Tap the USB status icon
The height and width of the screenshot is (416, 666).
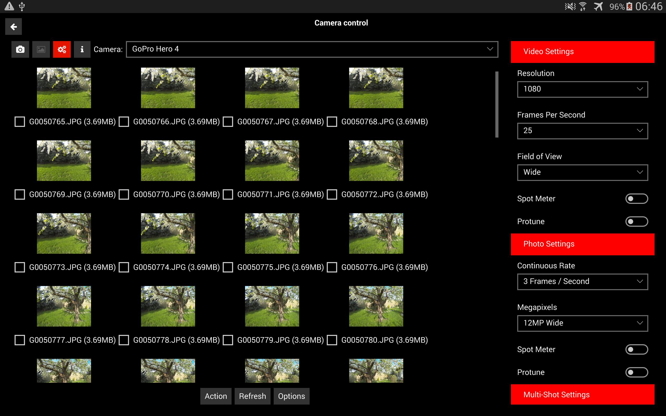point(22,6)
